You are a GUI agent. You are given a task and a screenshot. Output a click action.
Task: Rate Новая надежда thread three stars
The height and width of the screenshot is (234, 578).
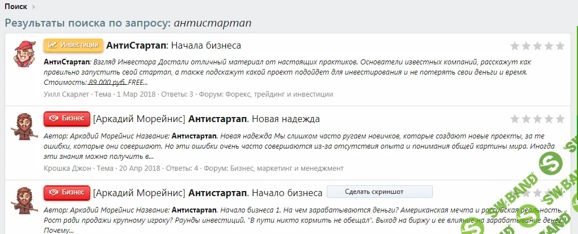538,119
